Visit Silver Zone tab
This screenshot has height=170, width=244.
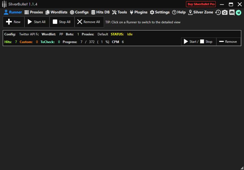pos(201,12)
